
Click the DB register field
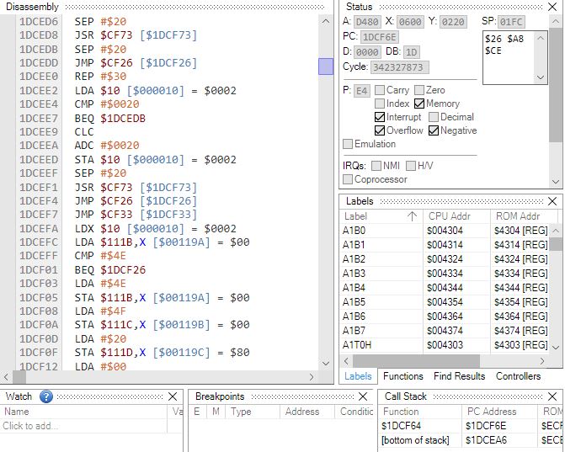(411, 52)
